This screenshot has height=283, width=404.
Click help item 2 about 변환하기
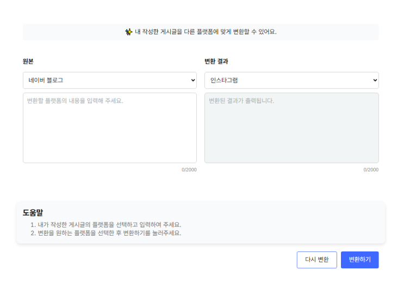pyautogui.click(x=106, y=233)
